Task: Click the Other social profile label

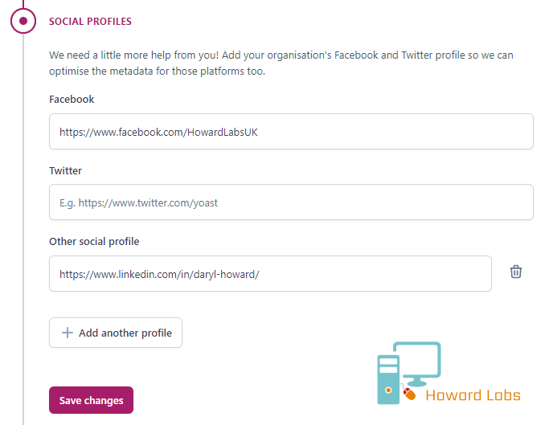Action: click(94, 242)
